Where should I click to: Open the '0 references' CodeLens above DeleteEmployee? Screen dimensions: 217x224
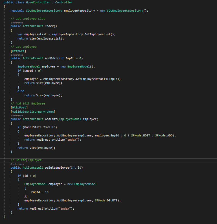(17, 164)
